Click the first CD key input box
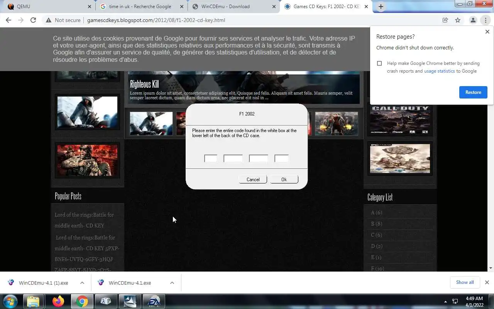 point(211,158)
